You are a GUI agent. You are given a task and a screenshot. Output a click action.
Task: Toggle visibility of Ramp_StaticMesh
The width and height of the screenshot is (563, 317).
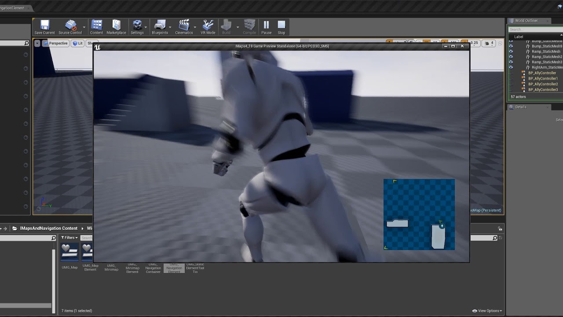pos(511,52)
